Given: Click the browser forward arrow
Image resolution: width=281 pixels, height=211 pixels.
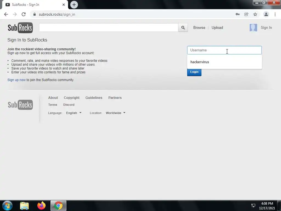Looking at the screenshot, I should point(15,14).
